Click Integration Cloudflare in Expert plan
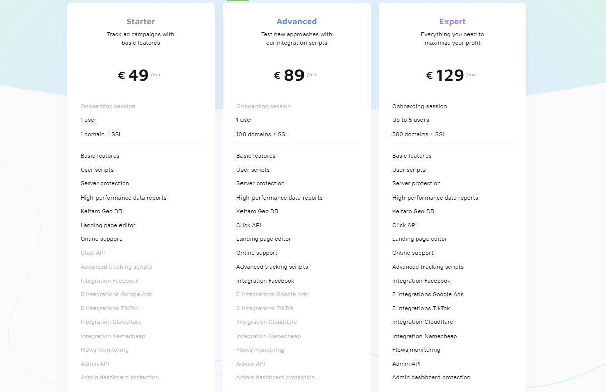 point(422,322)
